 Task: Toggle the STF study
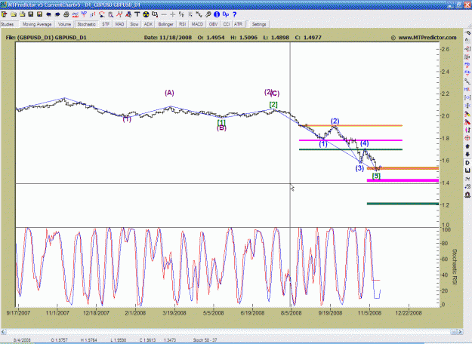click(106, 24)
